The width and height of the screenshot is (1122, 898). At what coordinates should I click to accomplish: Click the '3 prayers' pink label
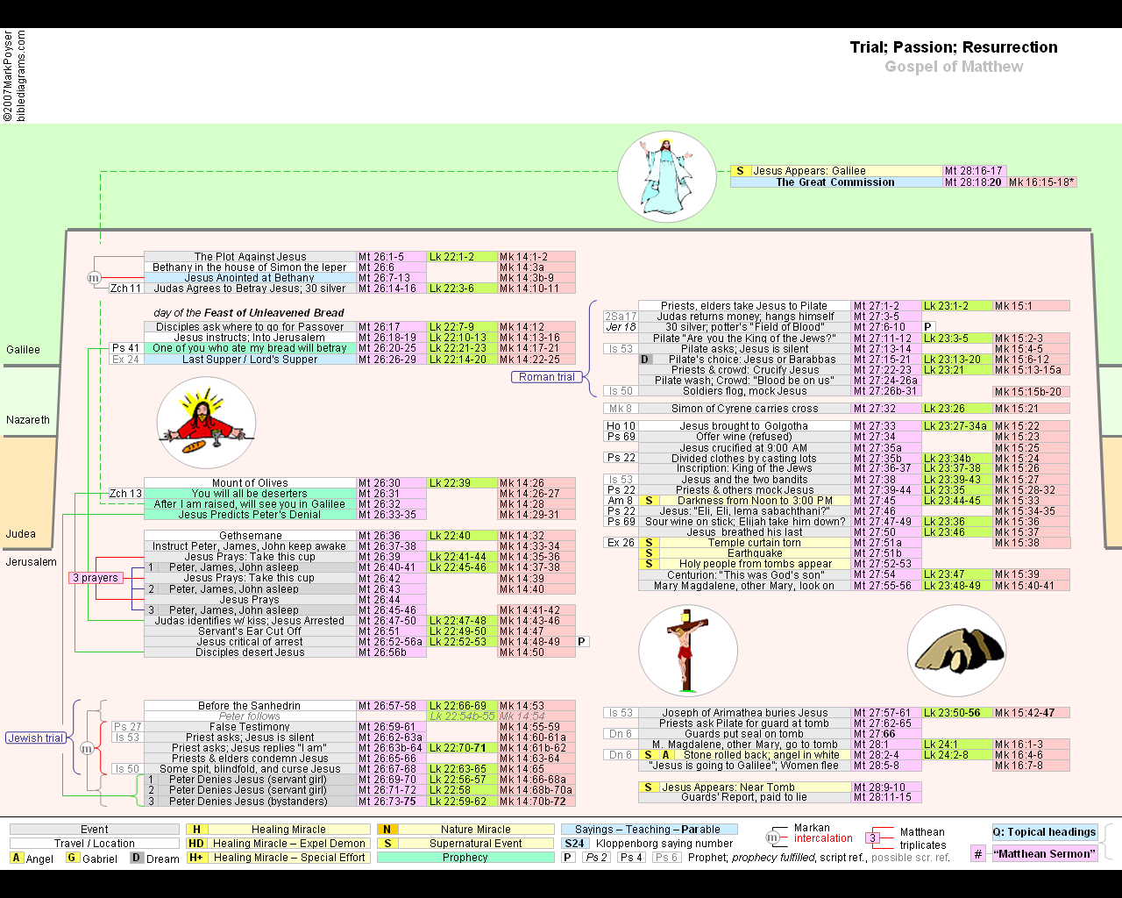click(x=96, y=577)
